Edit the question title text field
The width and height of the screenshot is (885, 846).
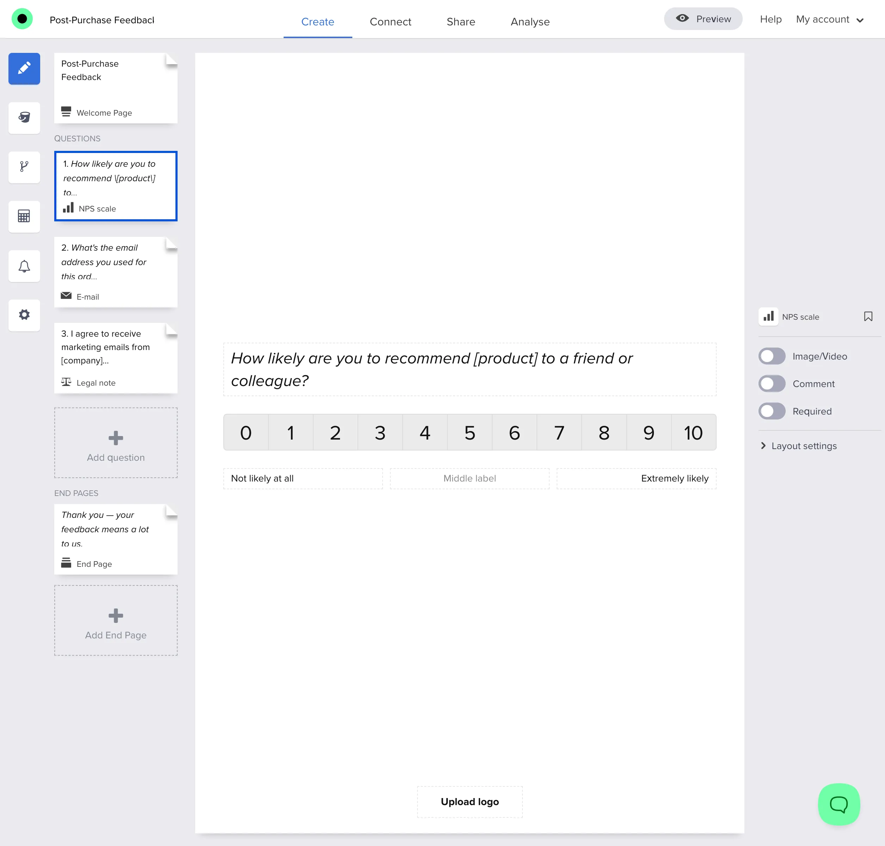470,369
